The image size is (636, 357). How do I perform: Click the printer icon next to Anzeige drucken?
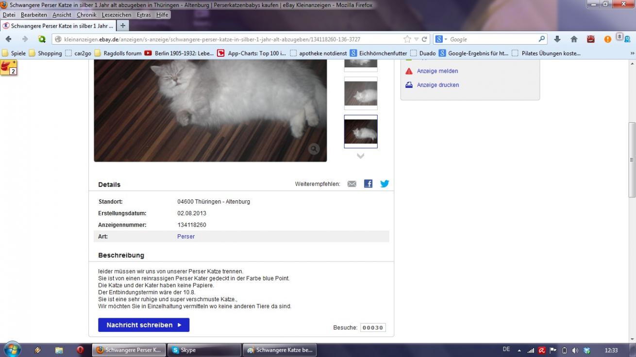[x=409, y=85]
